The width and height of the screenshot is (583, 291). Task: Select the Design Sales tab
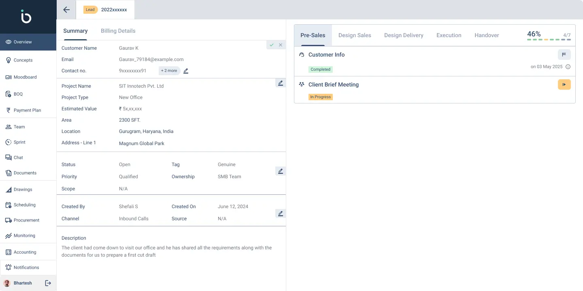(355, 35)
